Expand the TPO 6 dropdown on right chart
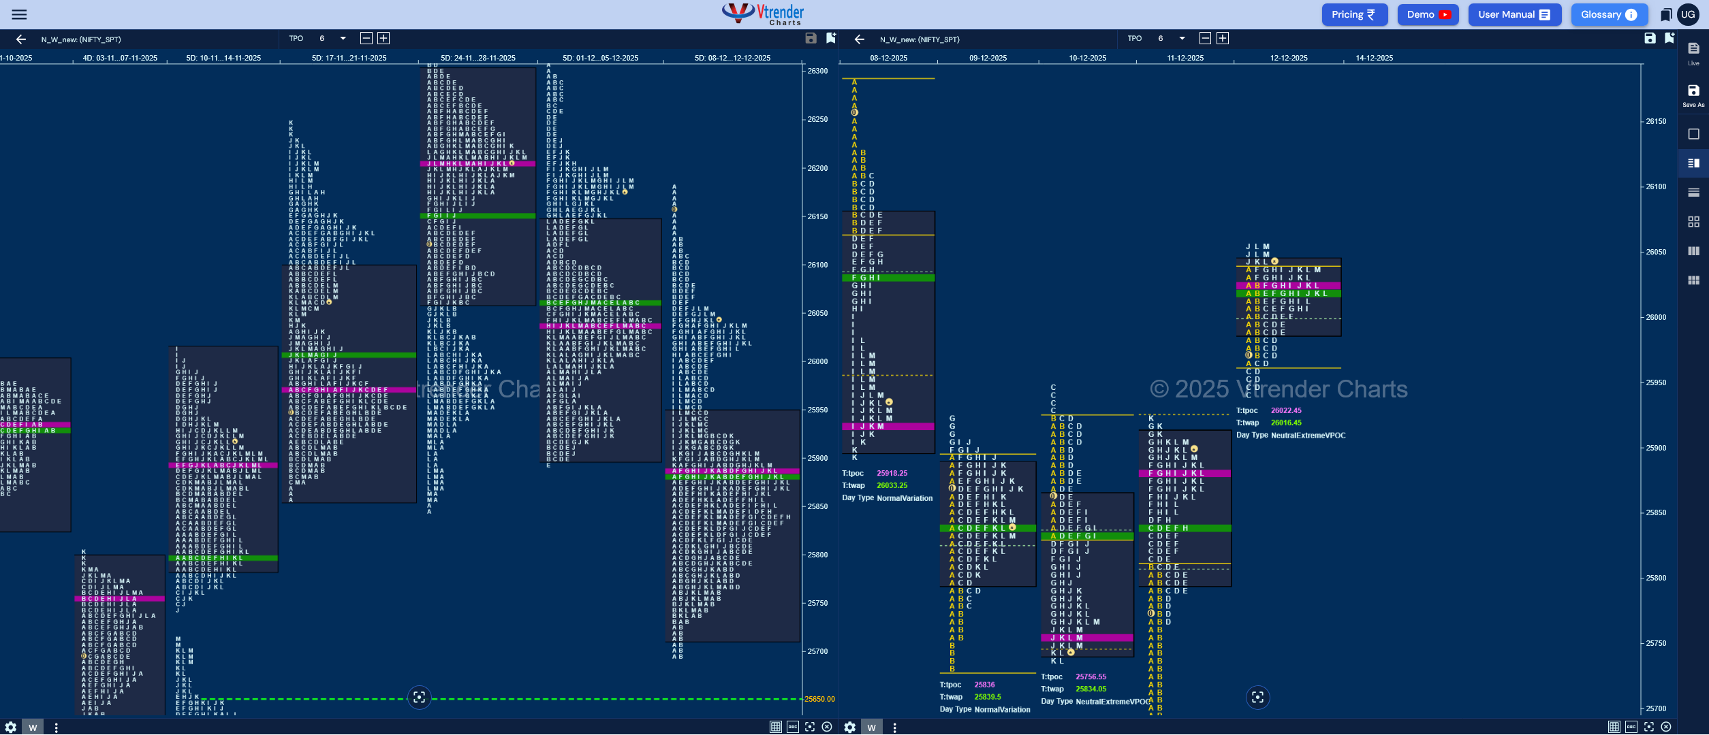 tap(1182, 38)
